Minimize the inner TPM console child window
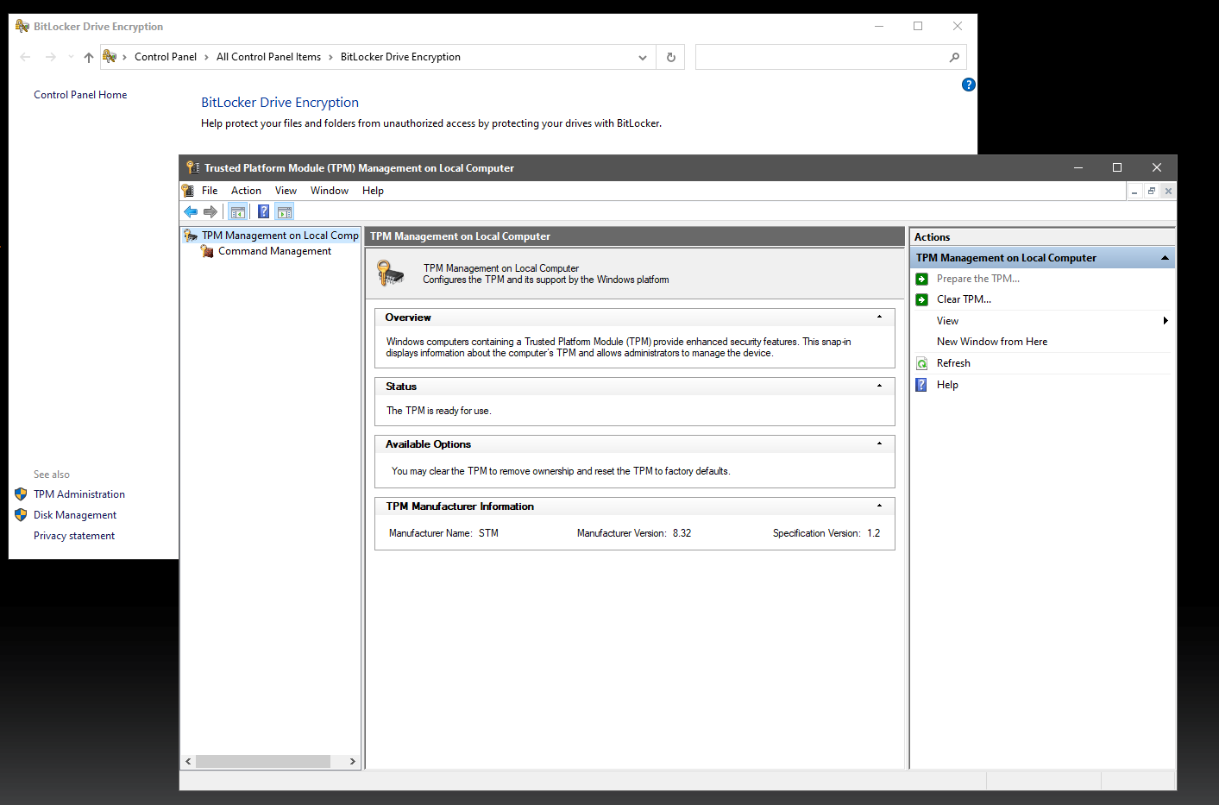Screen dimensions: 1219x805 1134,192
